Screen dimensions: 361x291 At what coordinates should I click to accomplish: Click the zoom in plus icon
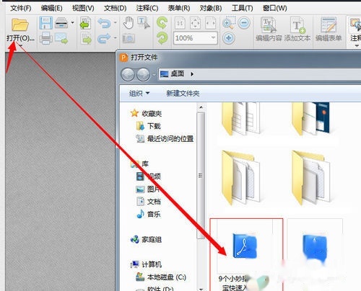point(229,38)
